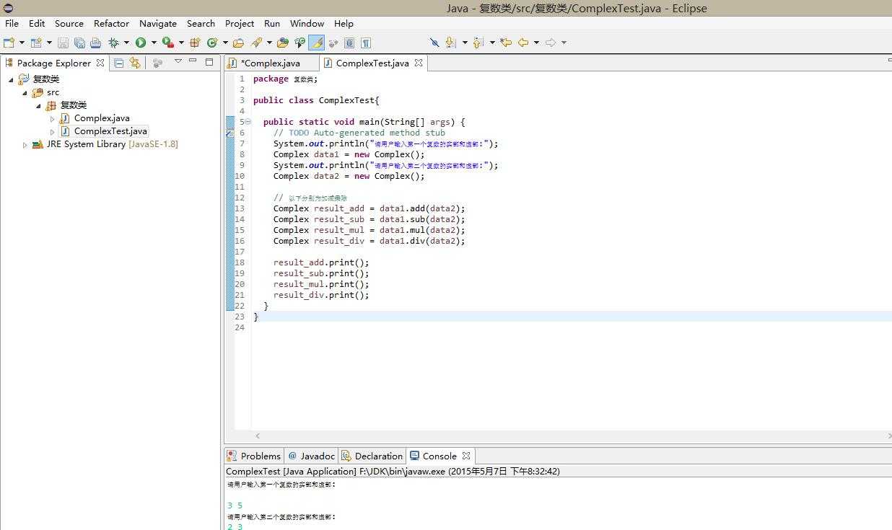This screenshot has height=530, width=892.
Task: Maximize the Package Explorer view
Action: tap(209, 62)
